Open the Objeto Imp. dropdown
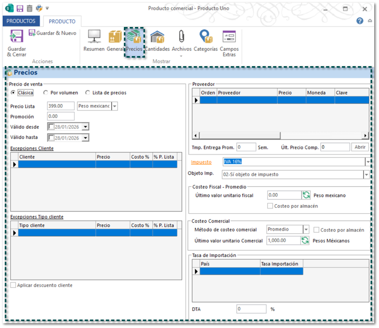Viewport: 379px width, 328px height. 366,175
